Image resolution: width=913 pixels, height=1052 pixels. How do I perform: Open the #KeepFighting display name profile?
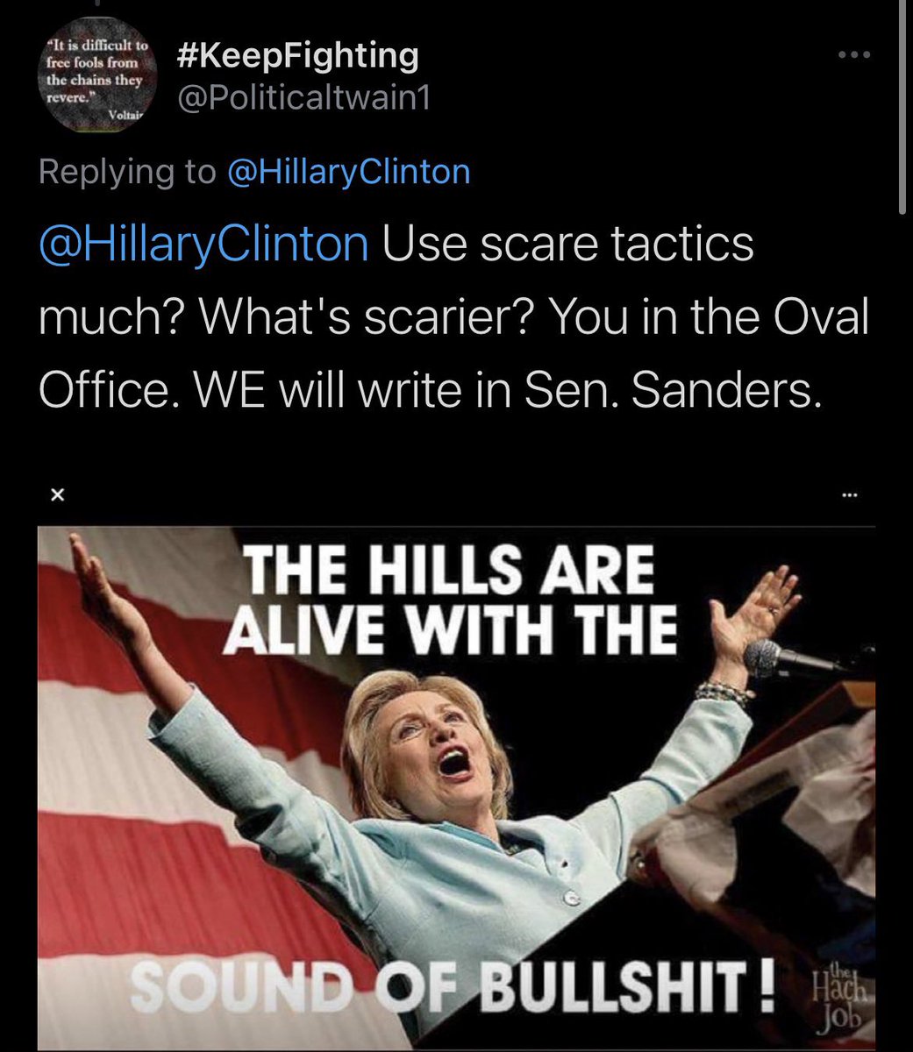tap(297, 55)
